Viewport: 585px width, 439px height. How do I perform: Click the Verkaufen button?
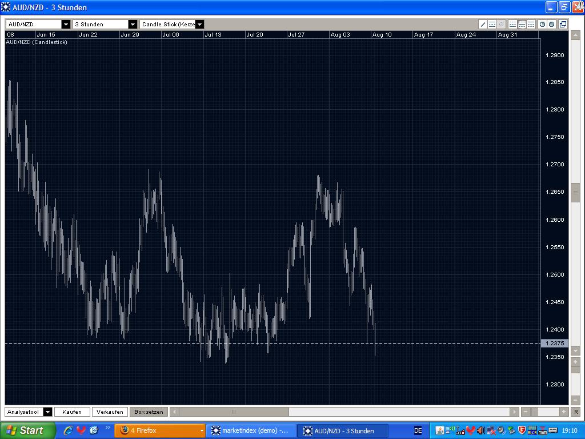(x=110, y=412)
